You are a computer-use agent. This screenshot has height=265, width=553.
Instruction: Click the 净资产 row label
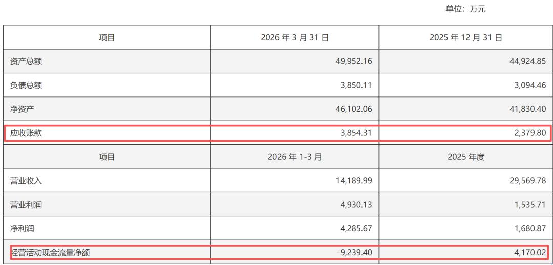click(x=23, y=109)
